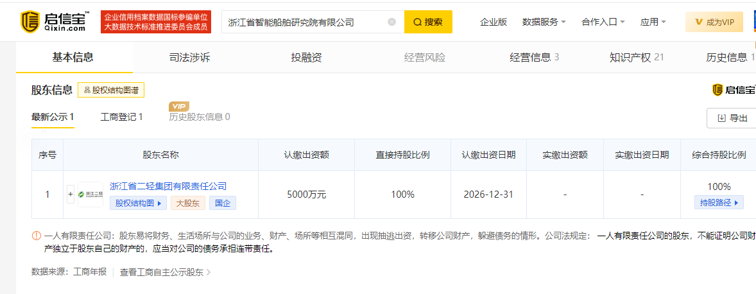The image size is (756, 294).
Task: Open 查看工商自主公示股东 link
Action: [166, 272]
